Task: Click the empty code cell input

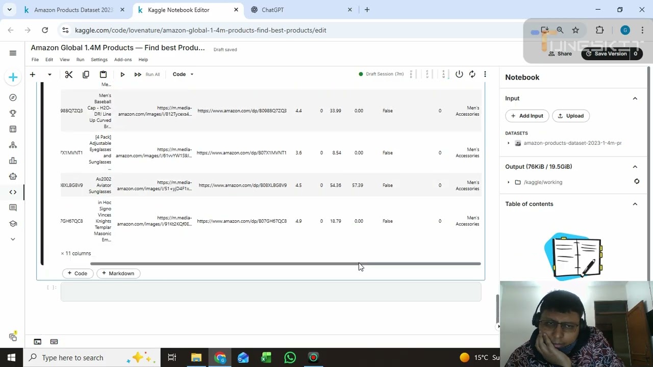Action: [271, 292]
